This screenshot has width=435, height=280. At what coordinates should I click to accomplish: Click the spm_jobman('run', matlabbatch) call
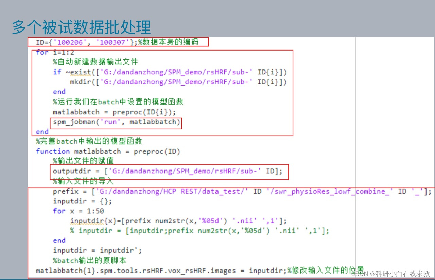pos(117,122)
